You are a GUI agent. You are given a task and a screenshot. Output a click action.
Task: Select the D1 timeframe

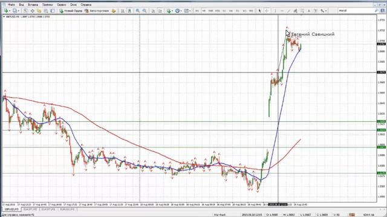pos(238,11)
